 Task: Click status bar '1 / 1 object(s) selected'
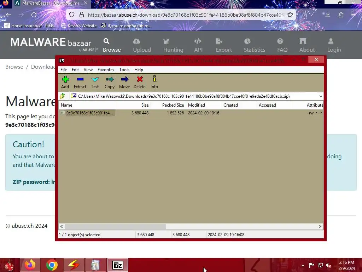[x=80, y=235]
